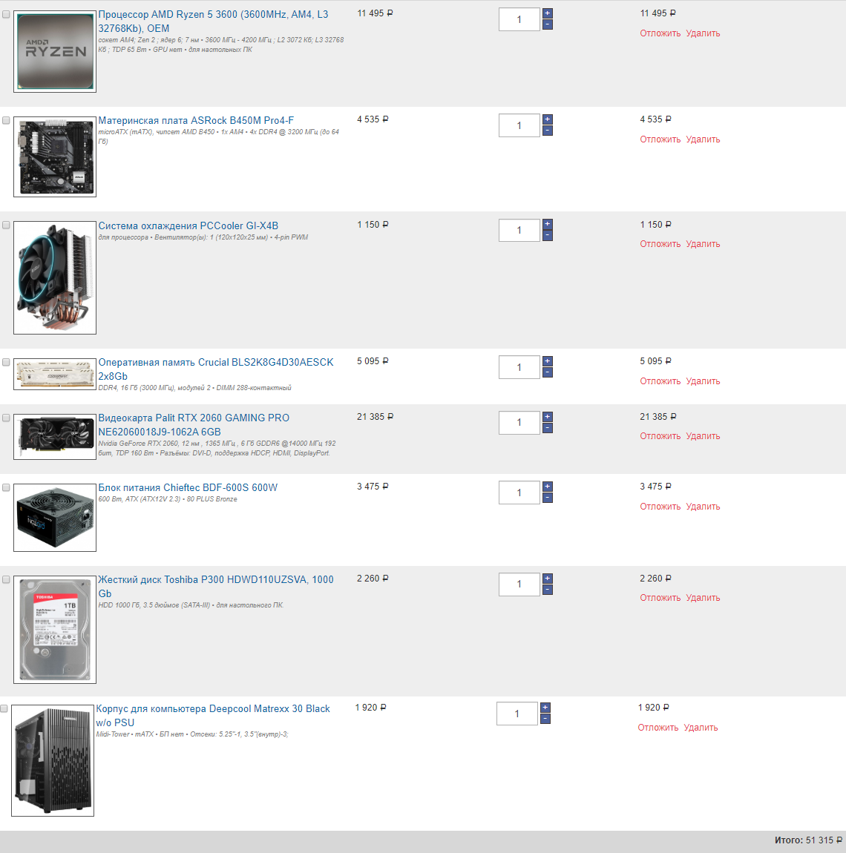Select the AMD Ryzen 5 3600 checkbox

coord(6,15)
